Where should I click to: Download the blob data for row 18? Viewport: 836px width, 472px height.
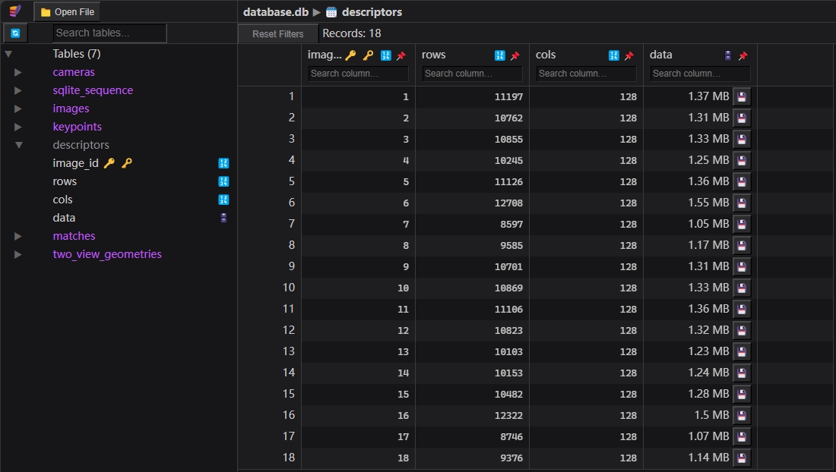point(742,458)
